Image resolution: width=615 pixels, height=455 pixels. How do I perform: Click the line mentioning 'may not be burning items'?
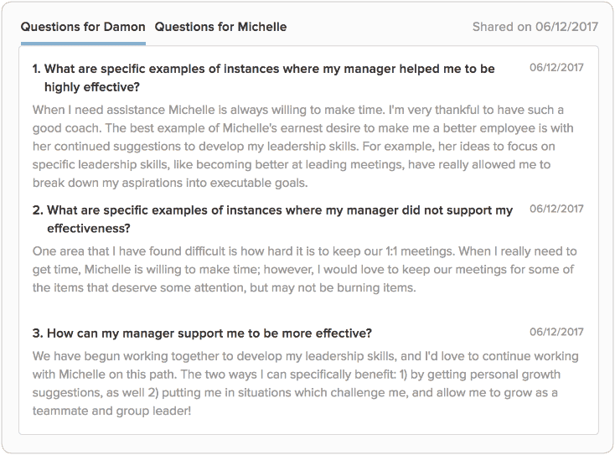pyautogui.click(x=224, y=288)
